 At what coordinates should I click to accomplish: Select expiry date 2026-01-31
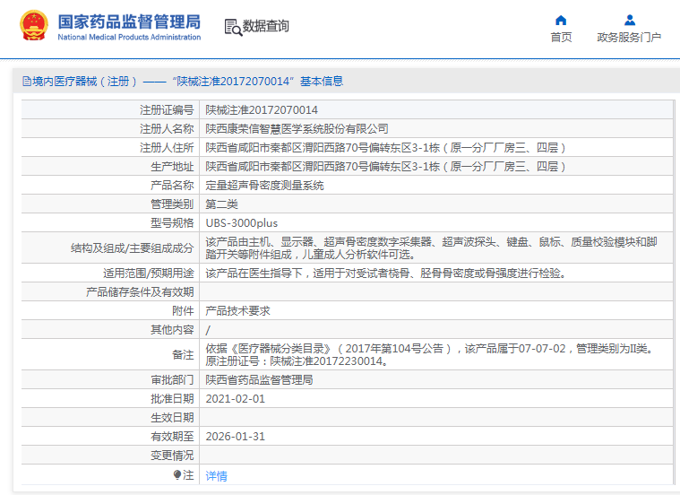click(x=235, y=437)
